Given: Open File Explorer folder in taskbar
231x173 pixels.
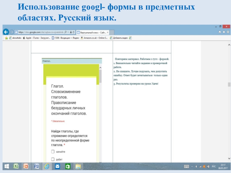Looking at the screenshot, I should [x=78, y=166].
